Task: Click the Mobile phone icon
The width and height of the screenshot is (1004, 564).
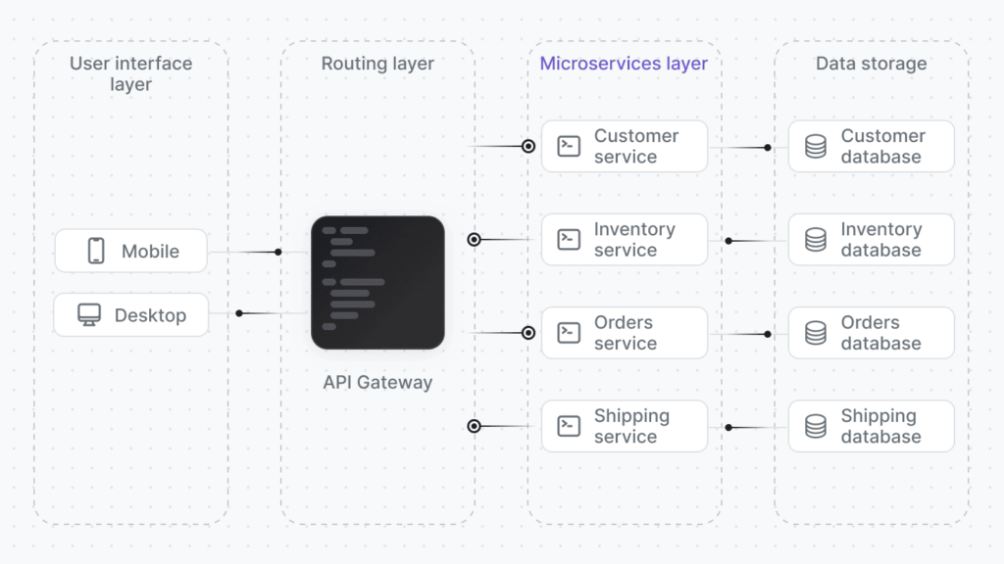Action: point(95,251)
